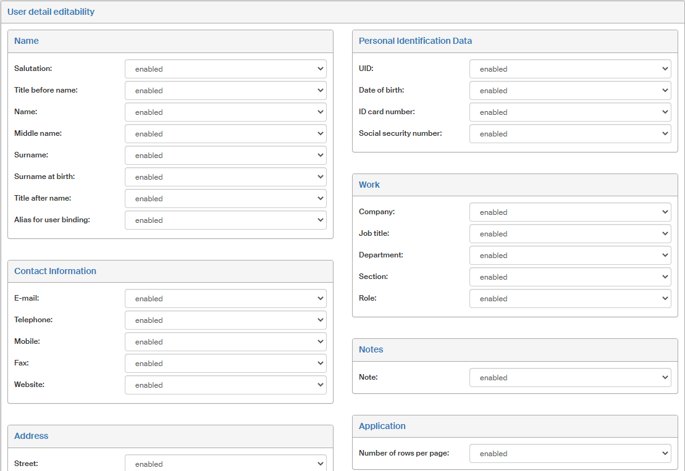Expand the Note editability dropdown
The image size is (685, 471).
(570, 378)
